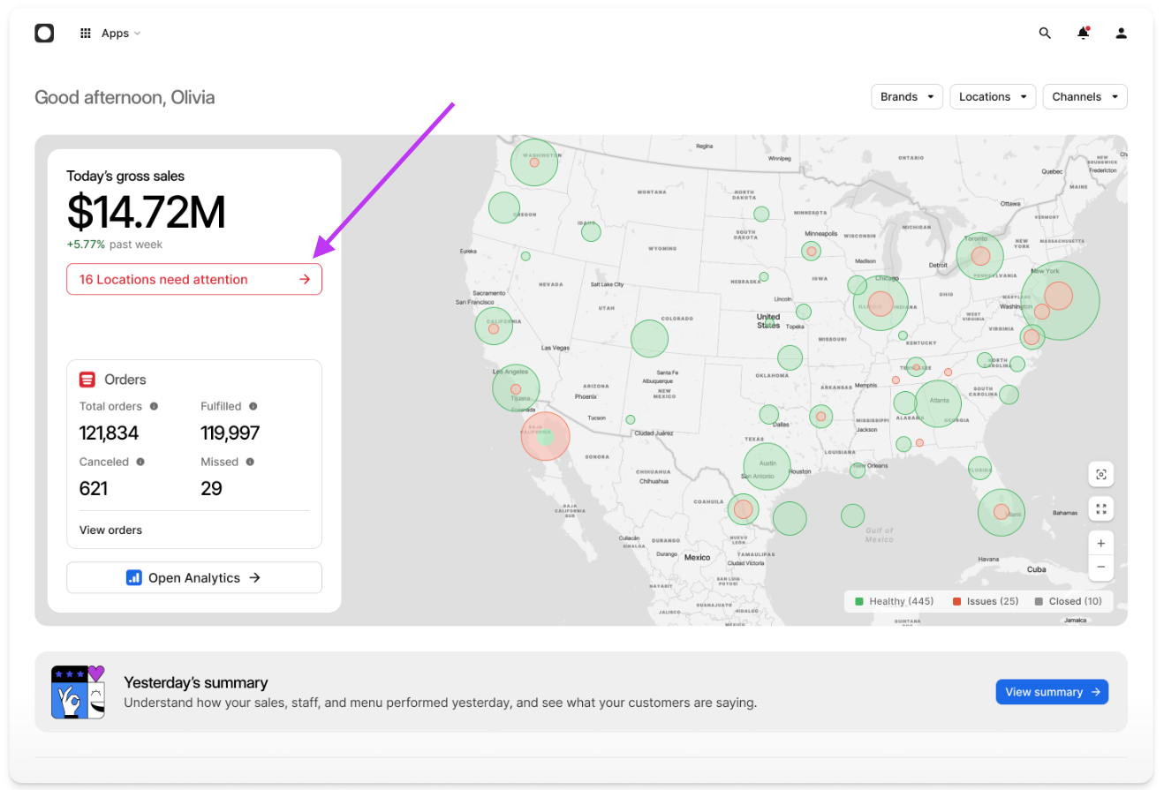
Task: Toggle Healthy locations in map legend
Action: (892, 601)
